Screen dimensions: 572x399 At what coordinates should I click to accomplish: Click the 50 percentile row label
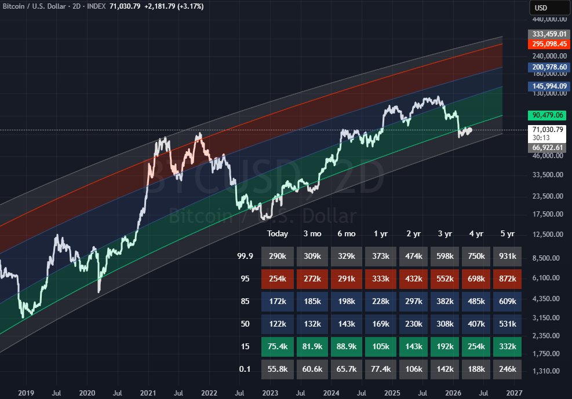click(245, 324)
